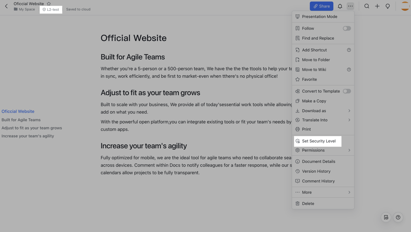Image resolution: width=411 pixels, height=232 pixels.
Task: Open the help question mark button
Action: [x=398, y=217]
